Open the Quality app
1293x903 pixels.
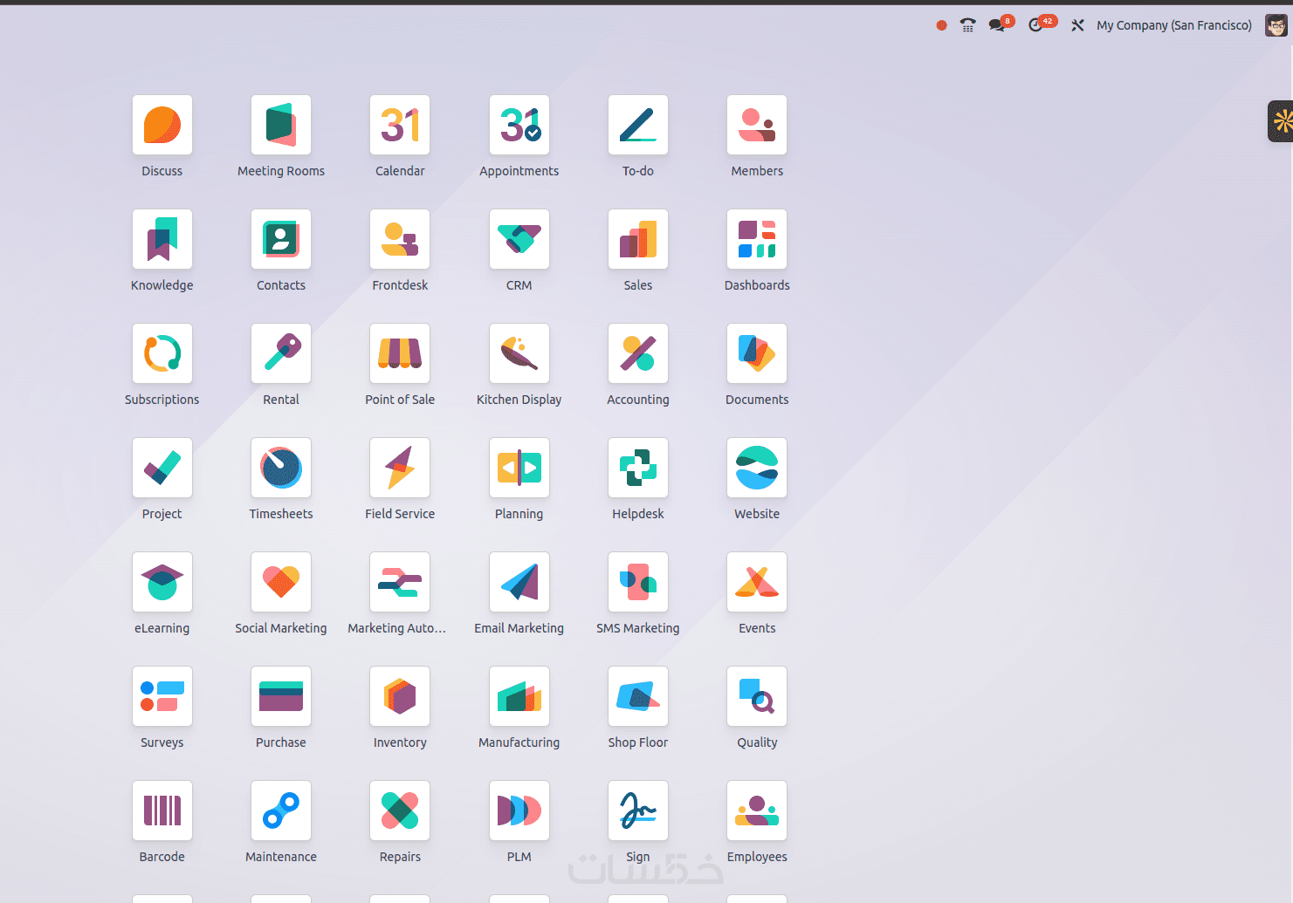(x=757, y=696)
